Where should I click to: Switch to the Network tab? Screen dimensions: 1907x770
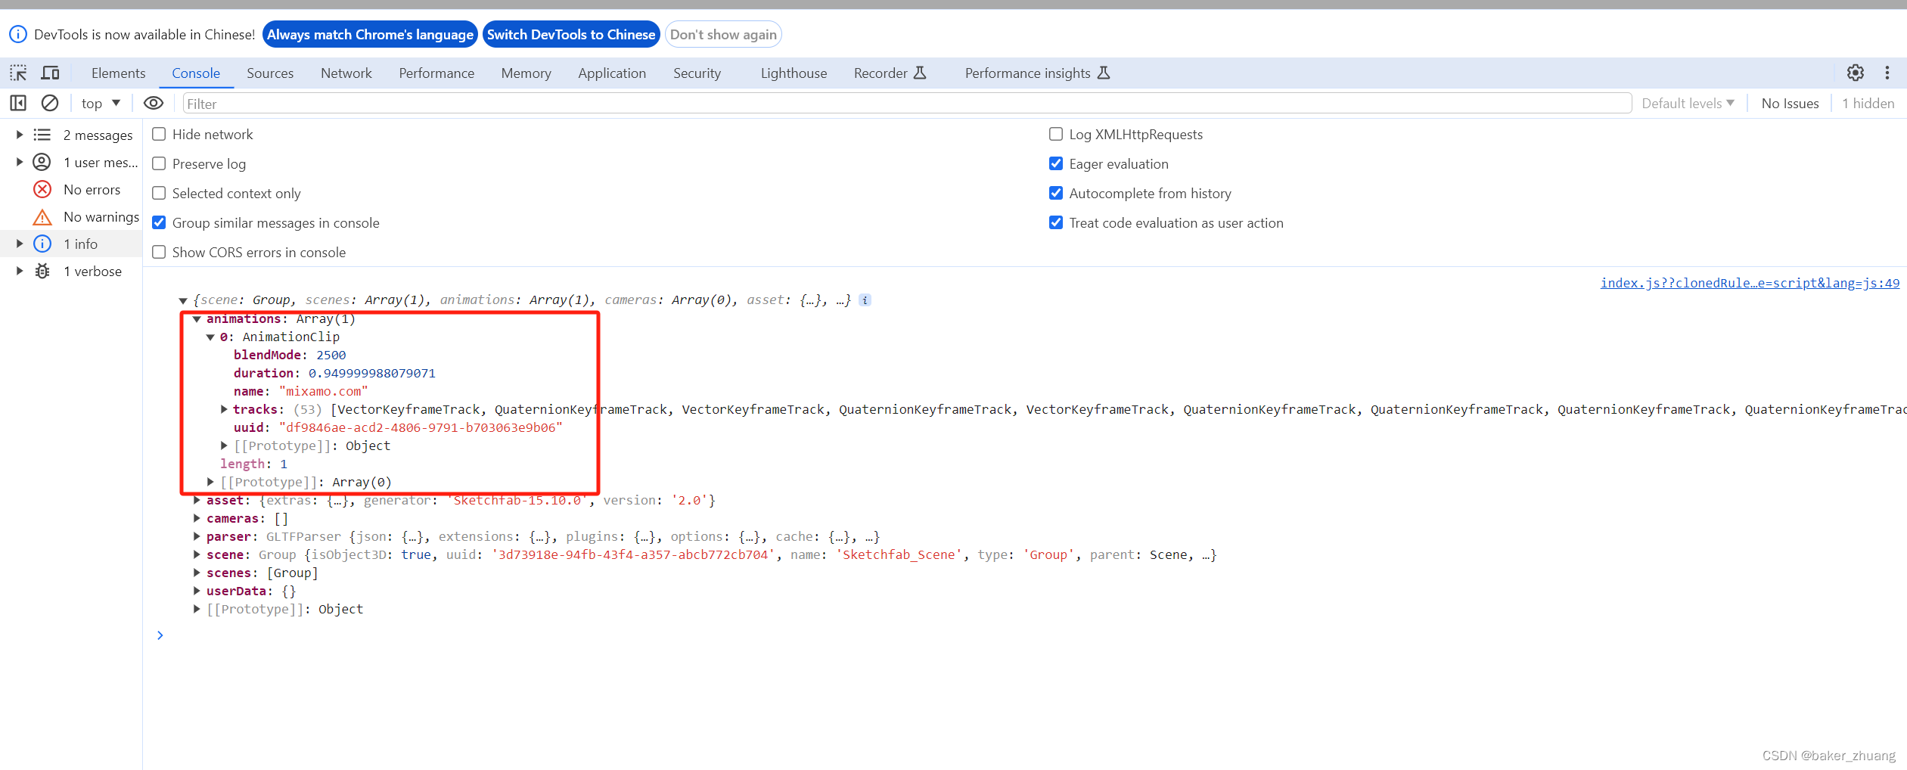tap(346, 73)
